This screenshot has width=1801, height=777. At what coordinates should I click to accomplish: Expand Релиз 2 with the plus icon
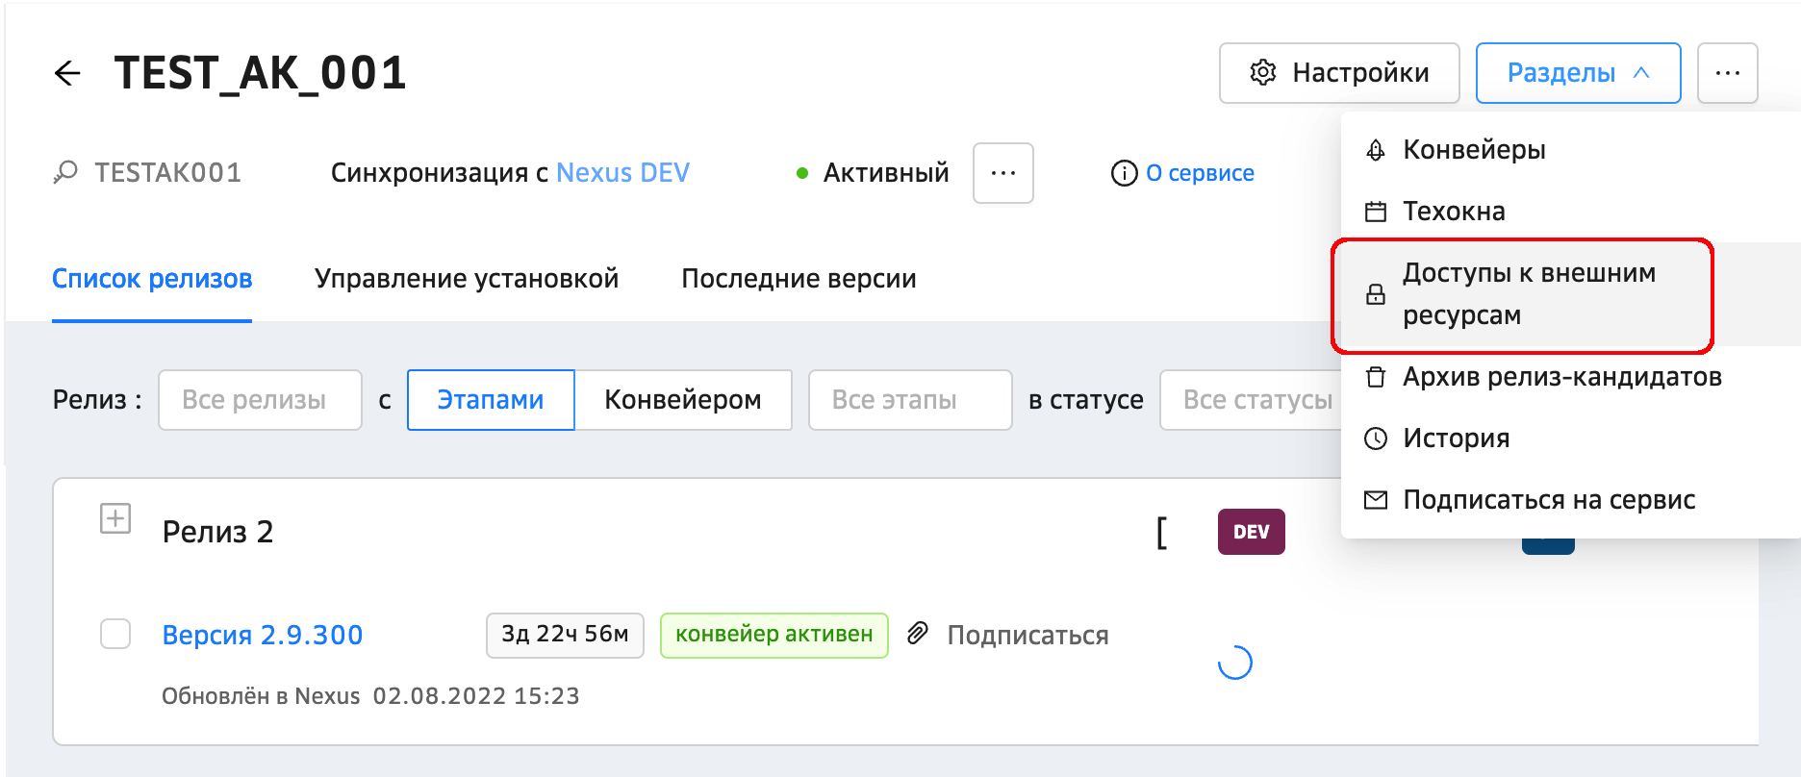[115, 519]
